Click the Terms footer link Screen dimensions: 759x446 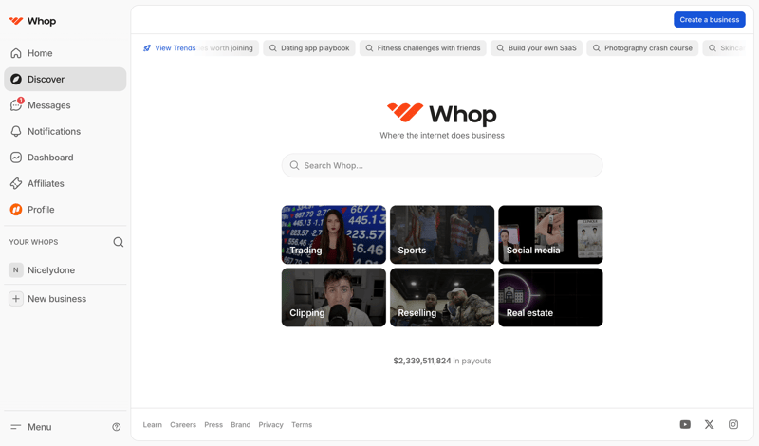[x=302, y=425]
